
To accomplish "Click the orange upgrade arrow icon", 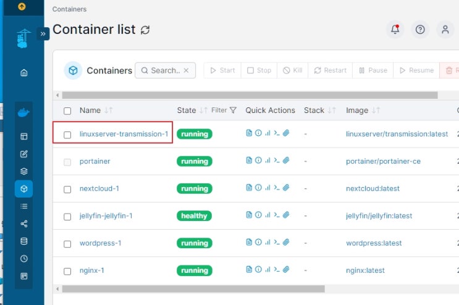I will pyautogui.click(x=22, y=6).
